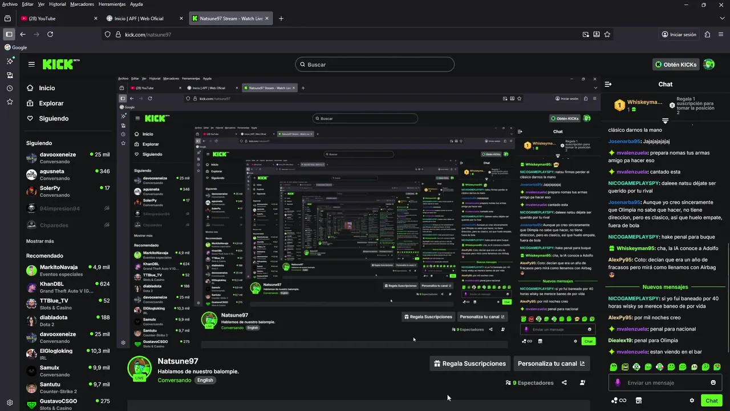The width and height of the screenshot is (730, 411).
Task: Open MarkitoNavaja in Recomendado list
Action: coord(68,271)
